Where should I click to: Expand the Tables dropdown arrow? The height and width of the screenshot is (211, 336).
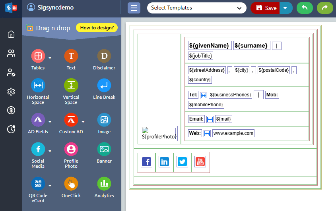click(50, 58)
